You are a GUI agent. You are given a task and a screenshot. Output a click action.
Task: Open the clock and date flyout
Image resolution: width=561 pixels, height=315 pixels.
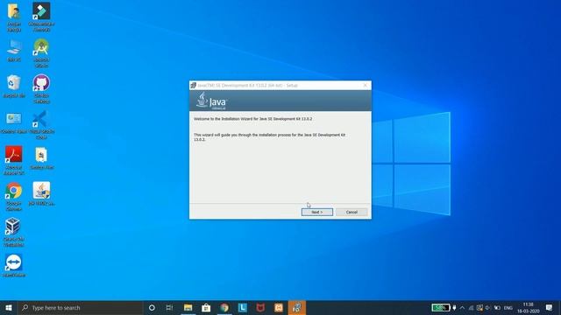click(528, 307)
